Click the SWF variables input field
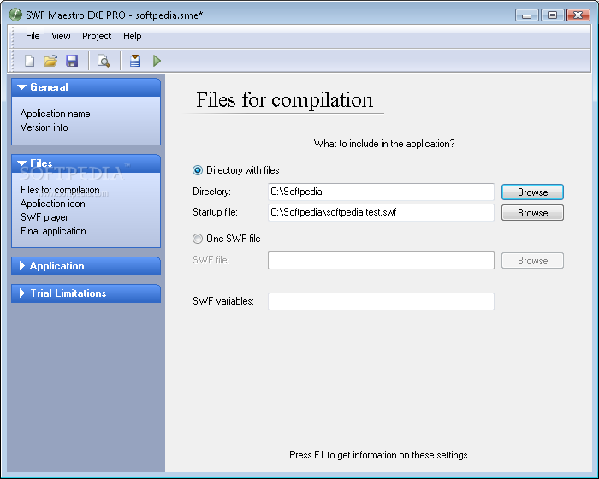 tap(381, 301)
